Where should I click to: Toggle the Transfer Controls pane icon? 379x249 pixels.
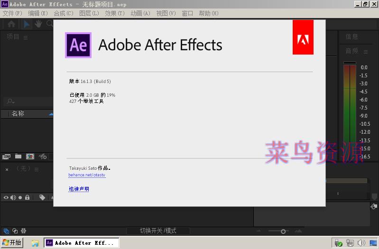(x=15, y=231)
